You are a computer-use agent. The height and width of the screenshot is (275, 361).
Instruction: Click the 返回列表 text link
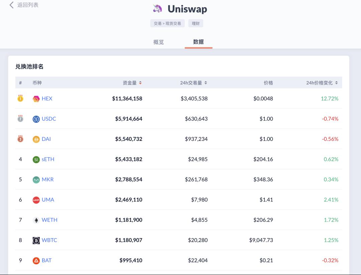(28, 5)
